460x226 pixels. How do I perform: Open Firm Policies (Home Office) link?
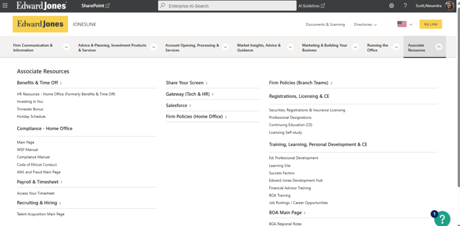(197, 117)
